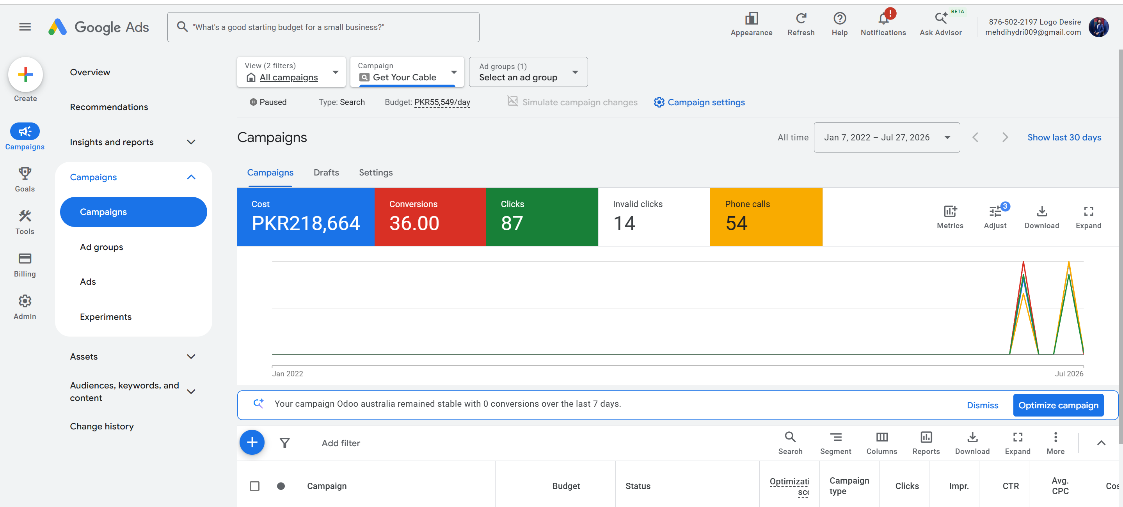Click Show last 30 days link
Image resolution: width=1123 pixels, height=507 pixels.
pos(1064,137)
